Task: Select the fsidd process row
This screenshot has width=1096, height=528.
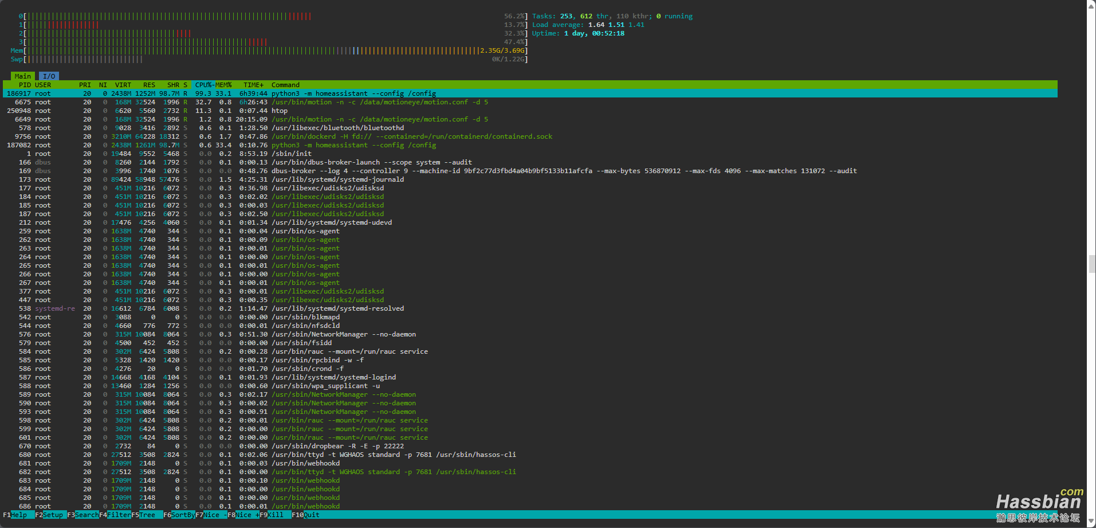Action: 530,343
